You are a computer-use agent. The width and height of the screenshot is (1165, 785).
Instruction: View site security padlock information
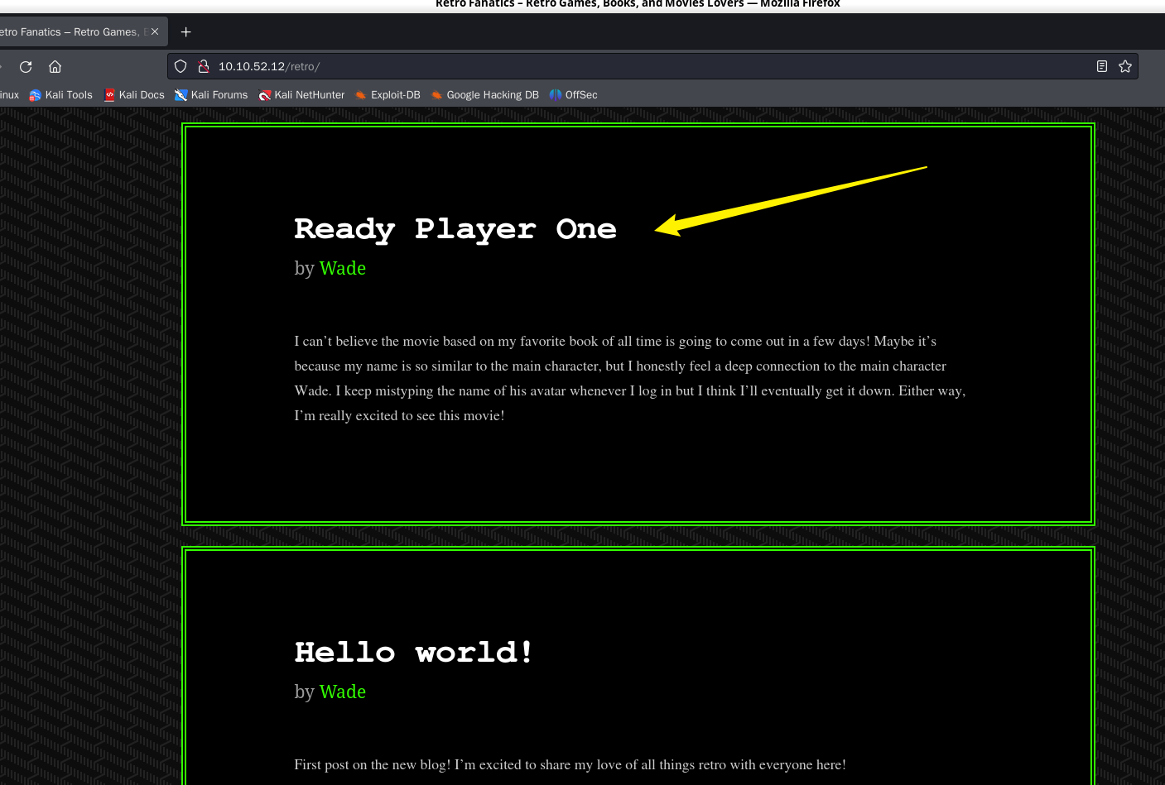(x=203, y=66)
